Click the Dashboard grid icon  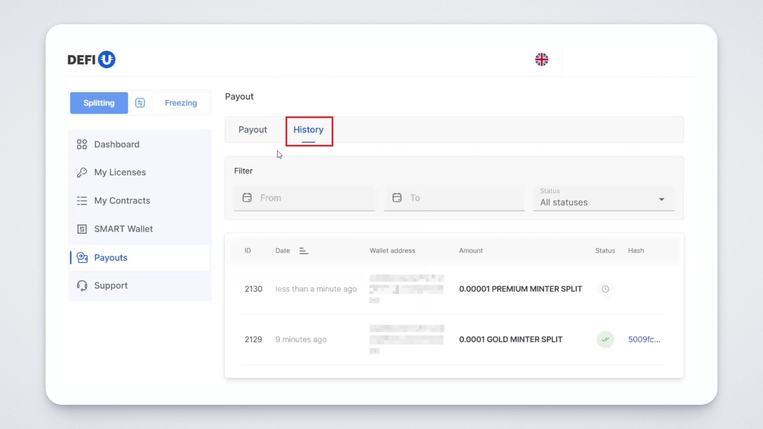pos(82,144)
